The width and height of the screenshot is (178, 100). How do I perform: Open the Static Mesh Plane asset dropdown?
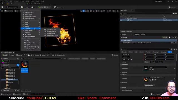point(158,67)
